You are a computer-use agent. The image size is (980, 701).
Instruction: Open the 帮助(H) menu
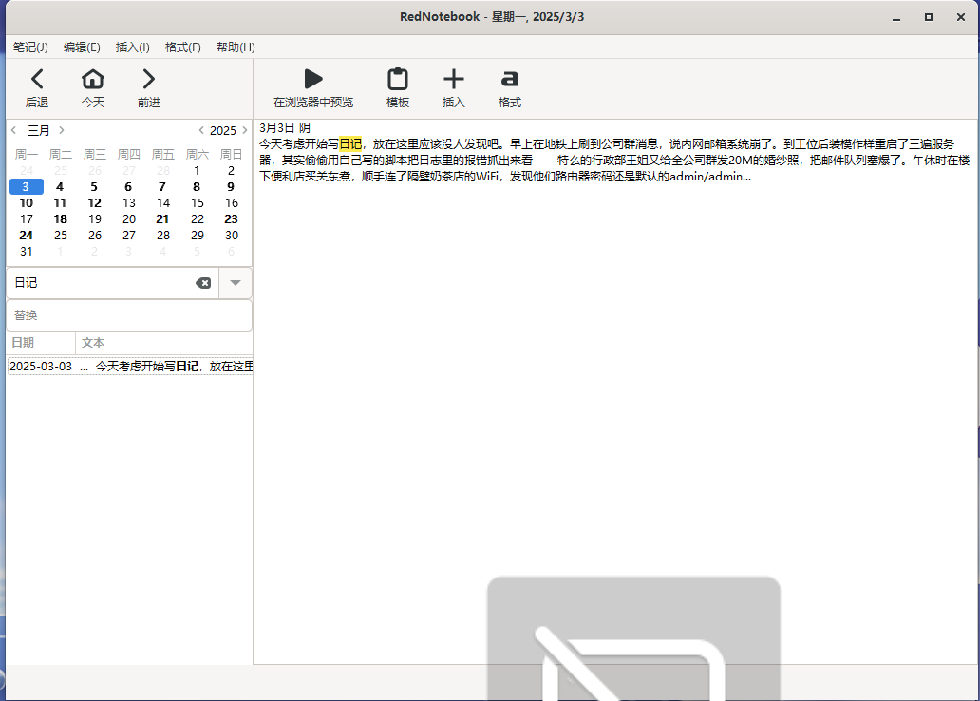pos(236,47)
